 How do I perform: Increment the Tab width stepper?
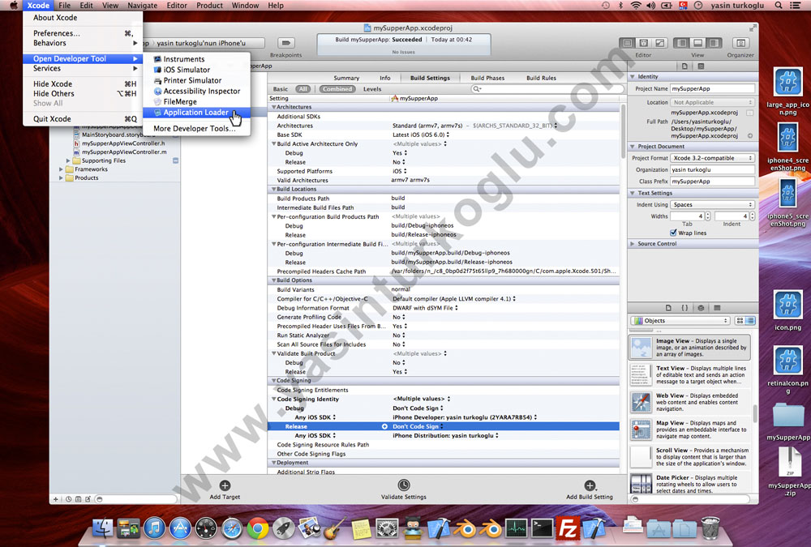(707, 214)
